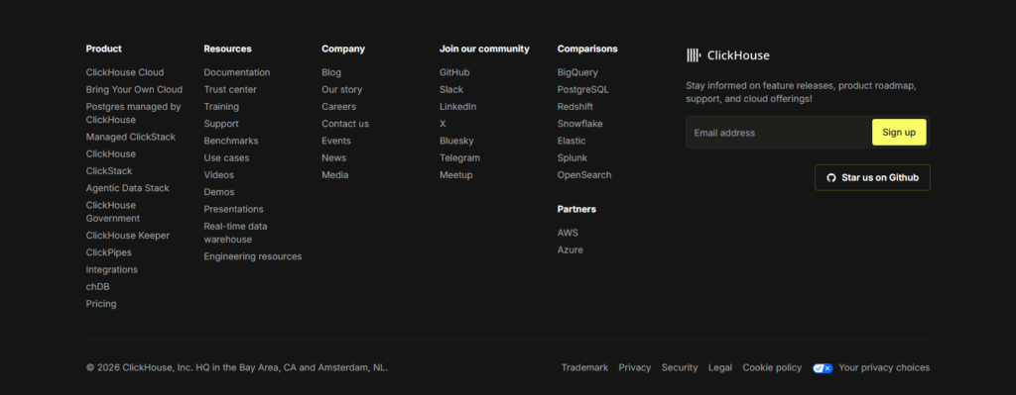Open the Splunk comparison link

coord(572,157)
